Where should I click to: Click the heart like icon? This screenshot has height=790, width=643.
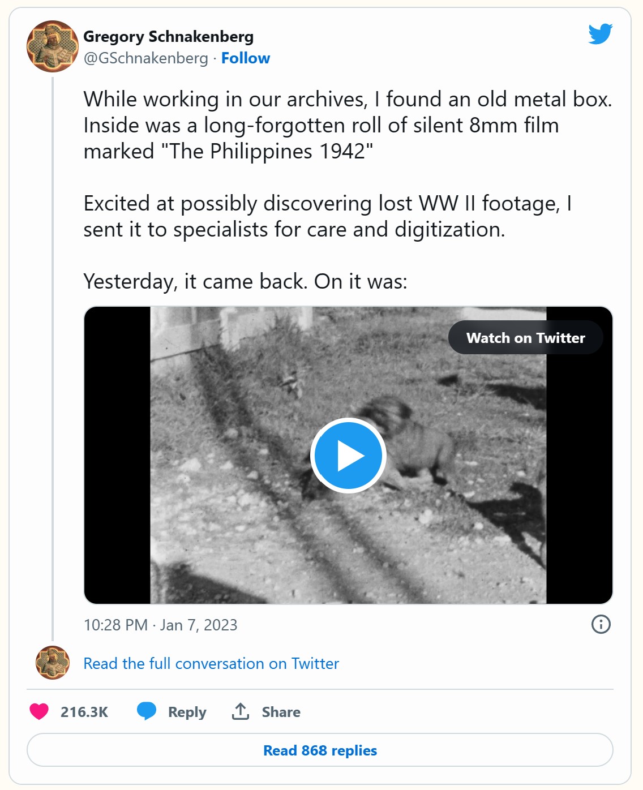click(39, 711)
